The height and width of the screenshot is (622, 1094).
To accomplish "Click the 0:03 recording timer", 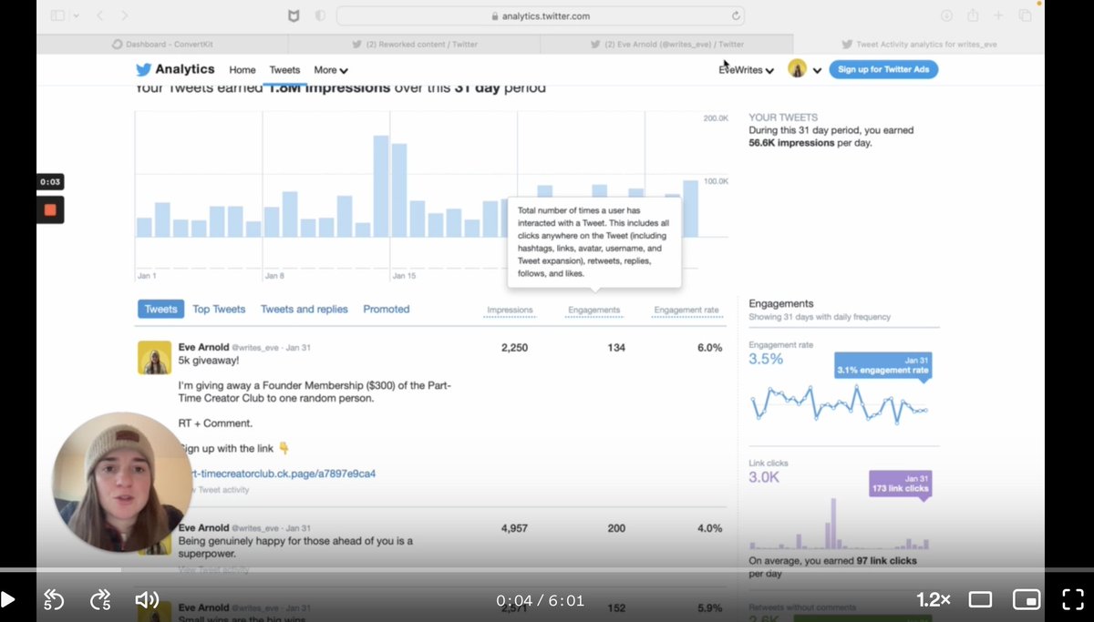I will (50, 182).
